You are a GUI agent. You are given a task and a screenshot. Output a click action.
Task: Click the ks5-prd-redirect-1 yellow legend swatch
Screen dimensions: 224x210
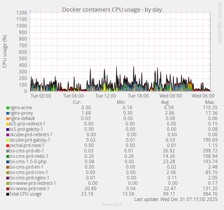8,124
